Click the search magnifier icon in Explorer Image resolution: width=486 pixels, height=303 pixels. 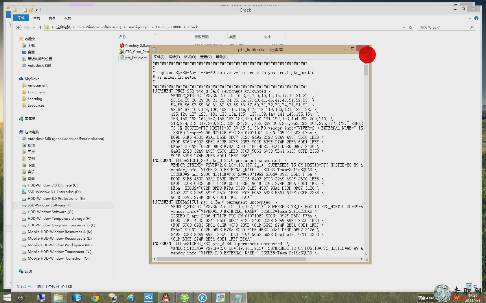[472, 27]
